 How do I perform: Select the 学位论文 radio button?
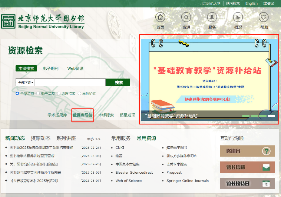[79, 93]
